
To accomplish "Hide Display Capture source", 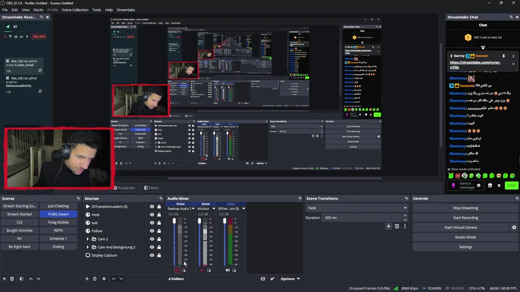I will point(152,255).
